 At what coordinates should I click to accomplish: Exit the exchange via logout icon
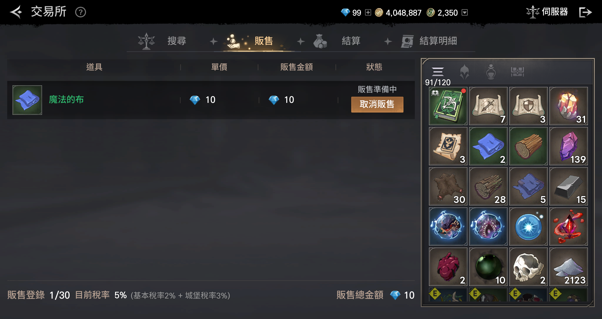[x=585, y=12]
